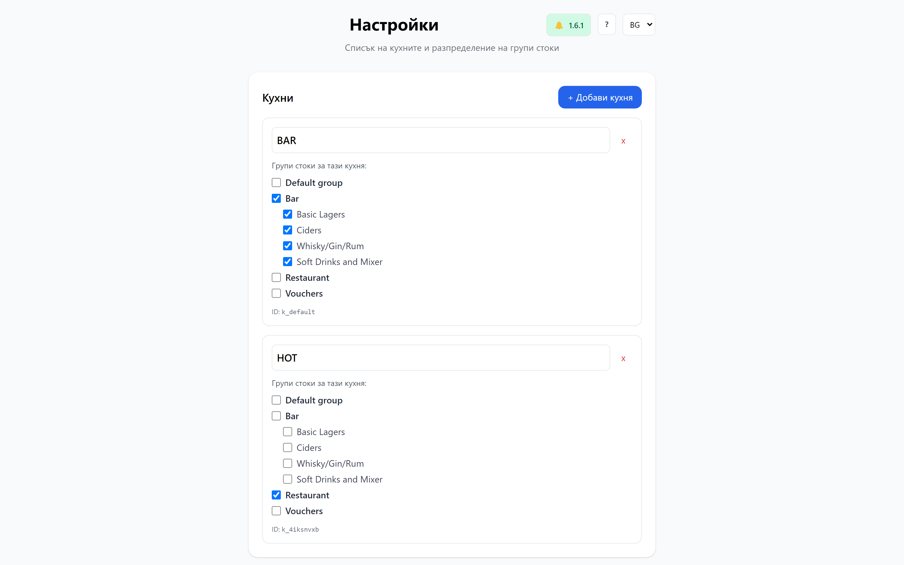Uncheck Soft Drinks and Mixer in BAR kitchen

(287, 262)
